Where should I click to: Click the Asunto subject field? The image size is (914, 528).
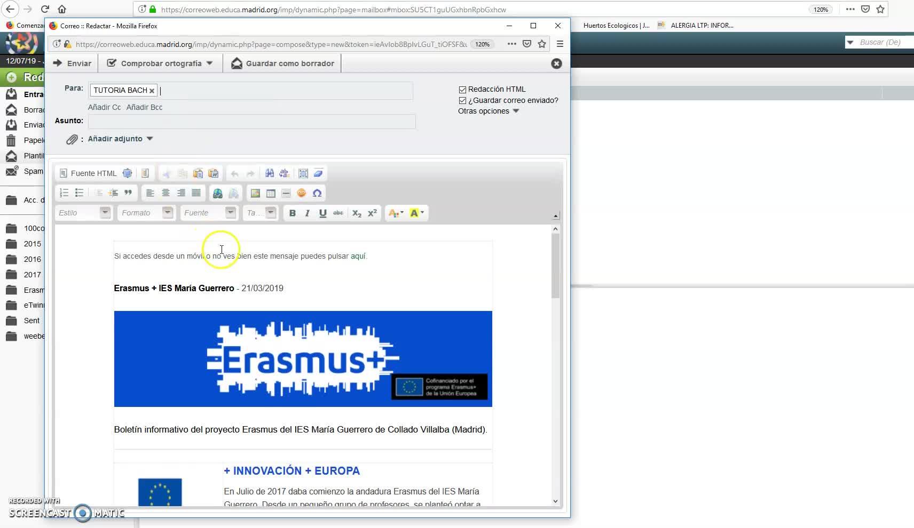pos(251,122)
